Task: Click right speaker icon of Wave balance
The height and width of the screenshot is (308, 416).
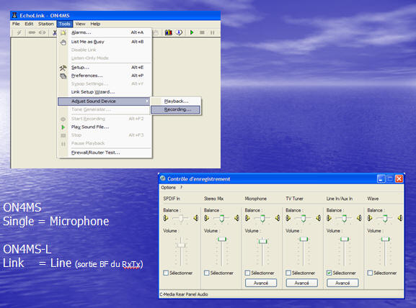Action: 400,218
